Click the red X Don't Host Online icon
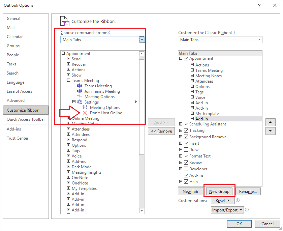This screenshot has width=283, height=231. point(85,113)
